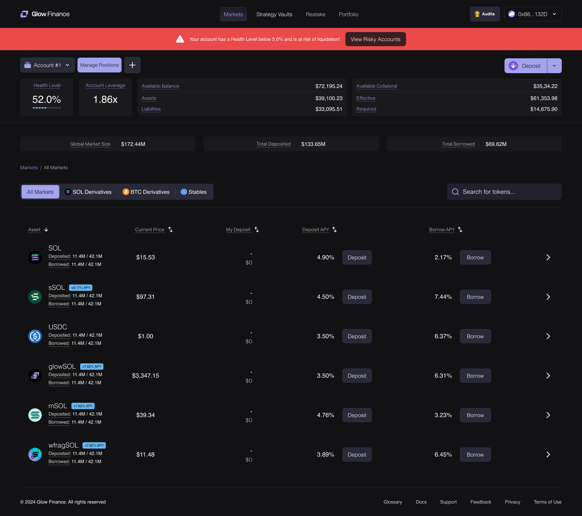This screenshot has height=516, width=582.
Task: Filter by BTC Derivatives tab
Action: [x=146, y=192]
